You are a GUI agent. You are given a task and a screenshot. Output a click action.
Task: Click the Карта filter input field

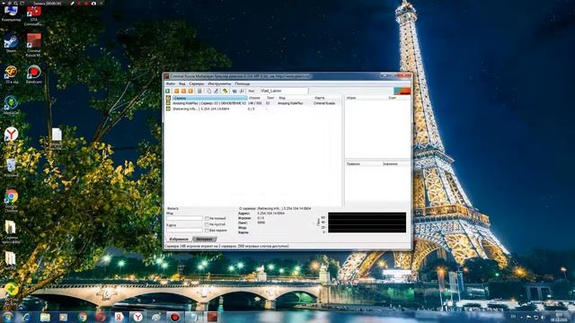click(184, 231)
